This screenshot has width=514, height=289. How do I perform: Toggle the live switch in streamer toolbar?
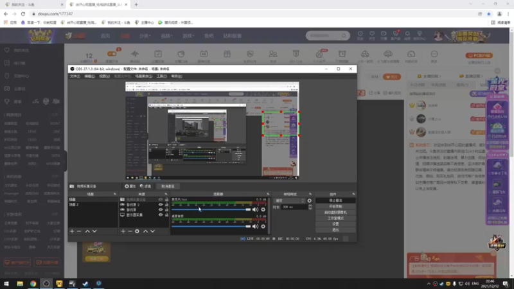[112, 54]
